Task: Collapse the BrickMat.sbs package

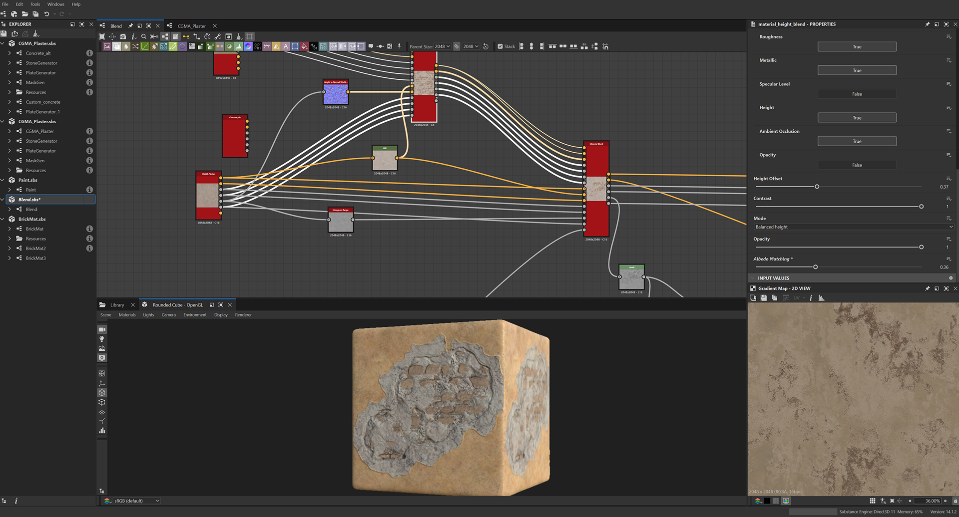Action: point(2,219)
